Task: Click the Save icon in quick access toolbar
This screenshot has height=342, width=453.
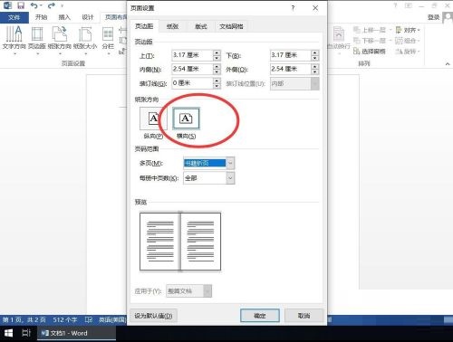Action: [x=21, y=5]
